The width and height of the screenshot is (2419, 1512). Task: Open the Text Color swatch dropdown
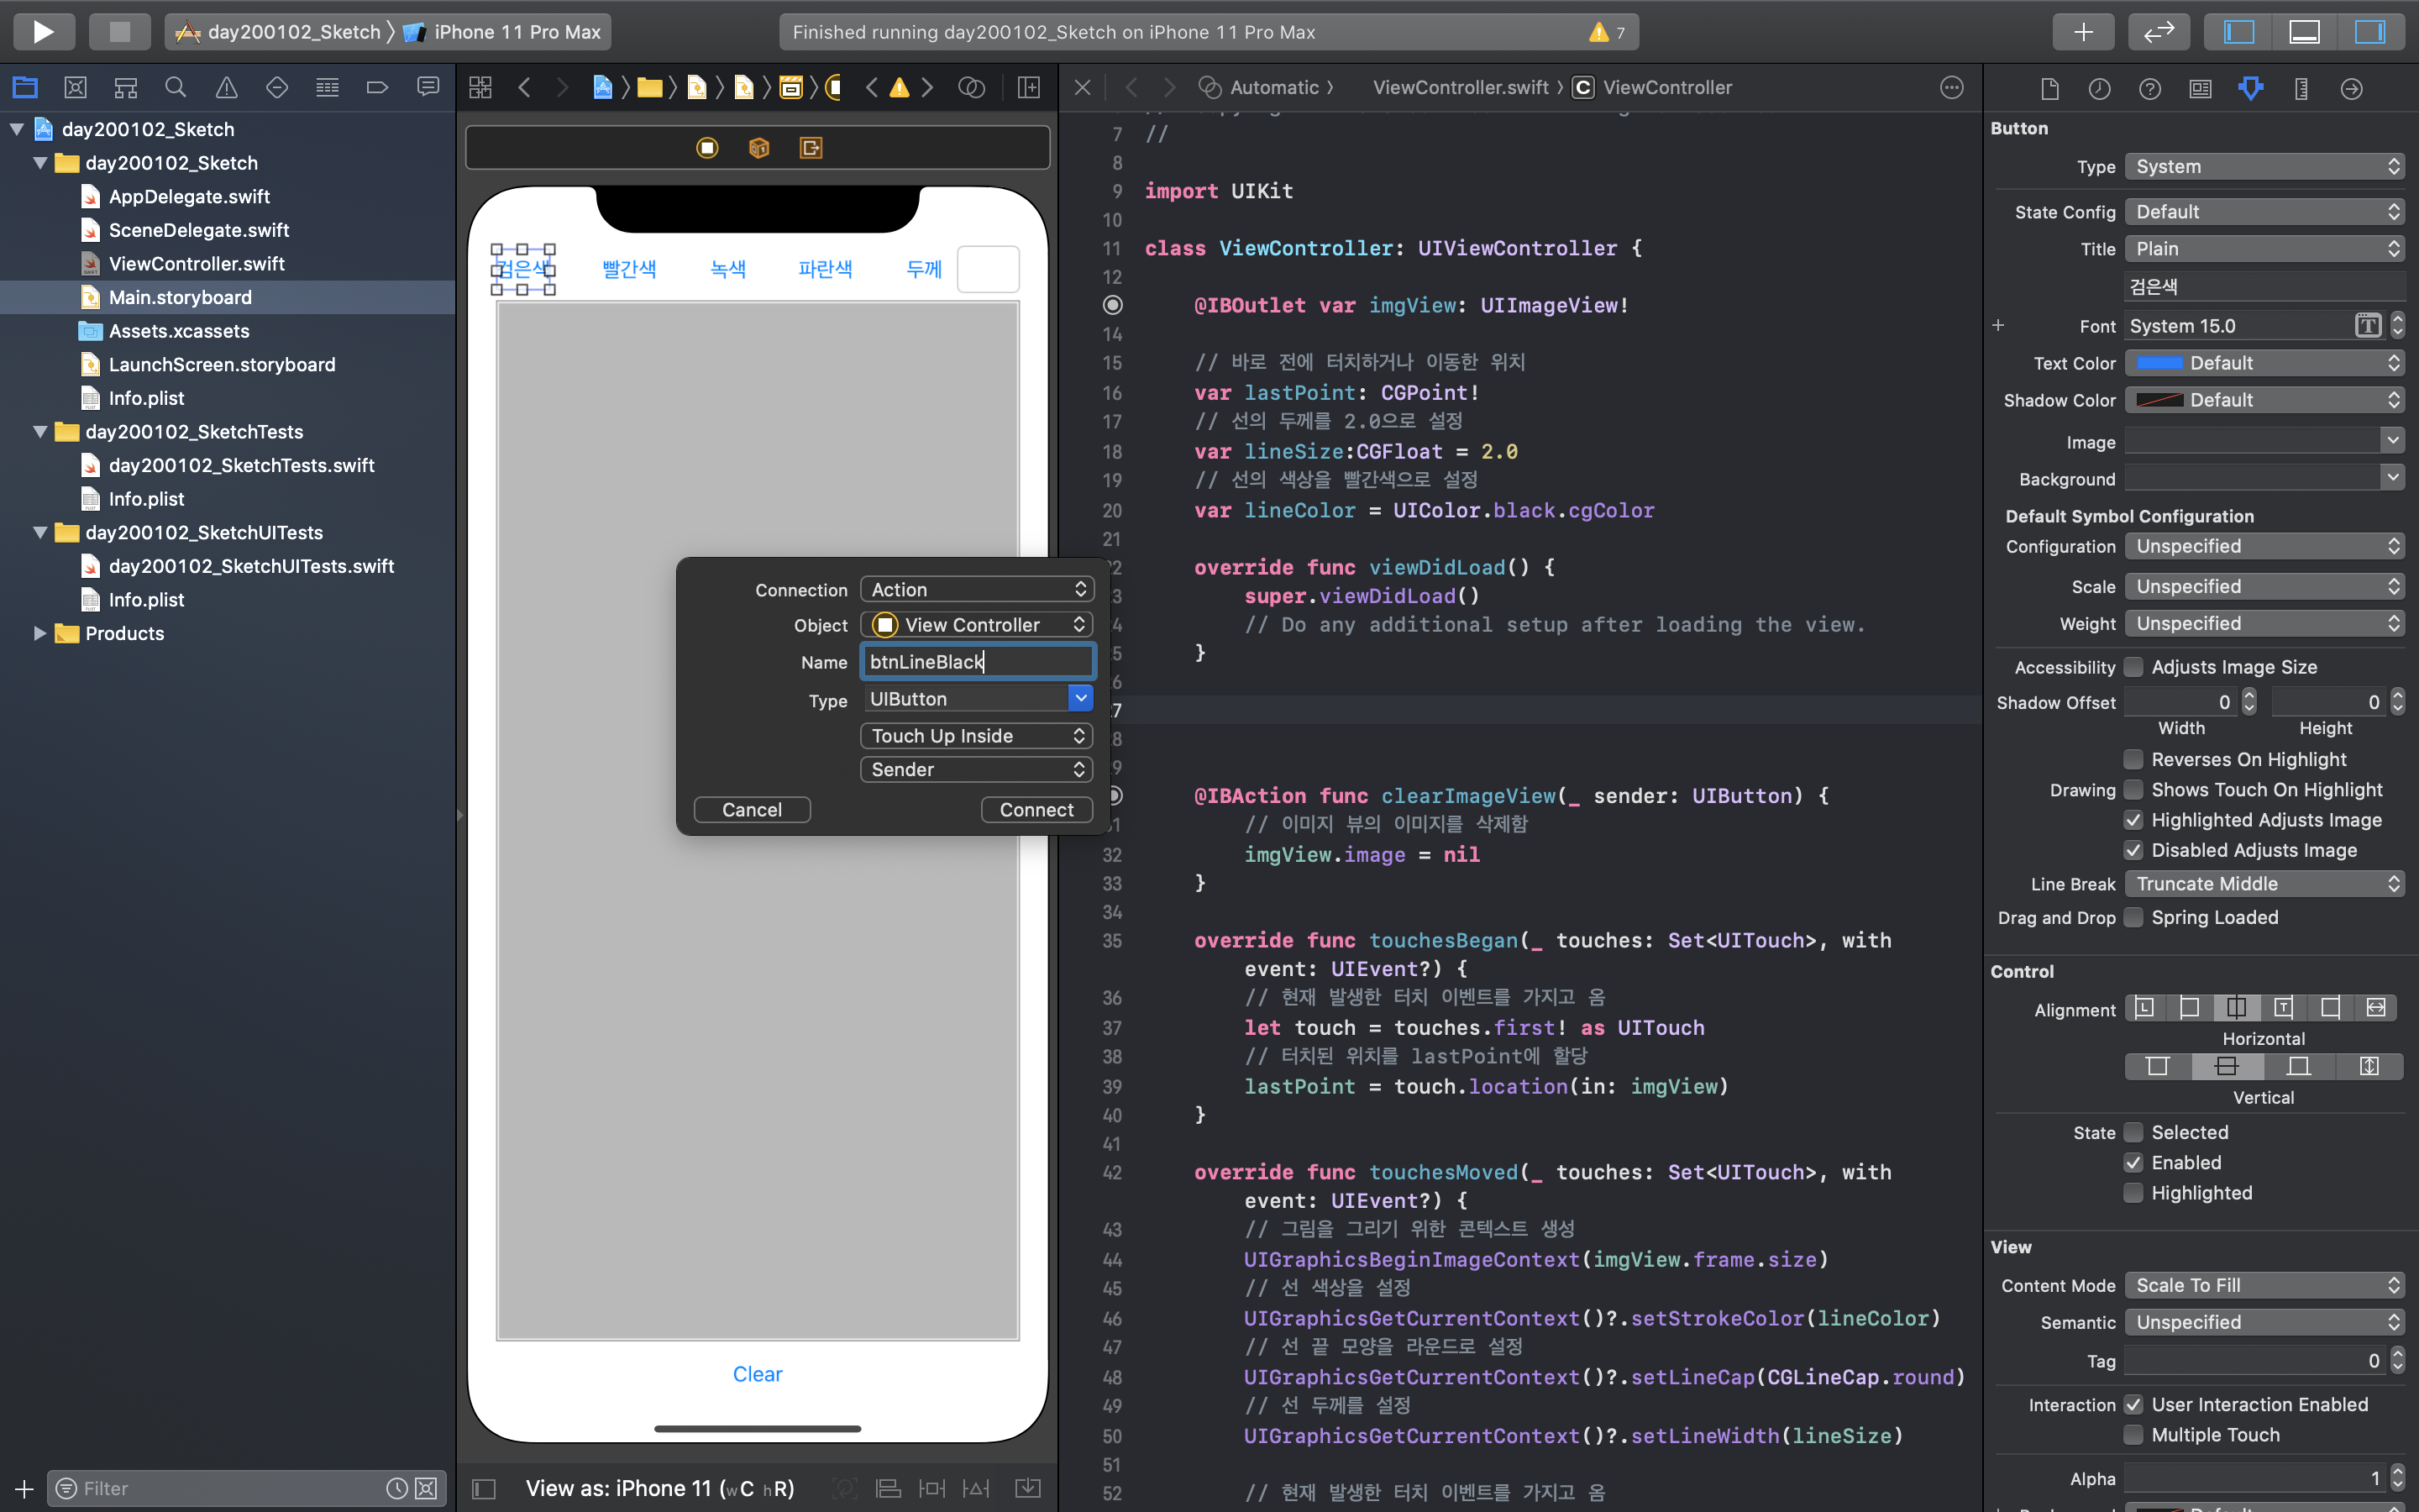pos(2263,363)
